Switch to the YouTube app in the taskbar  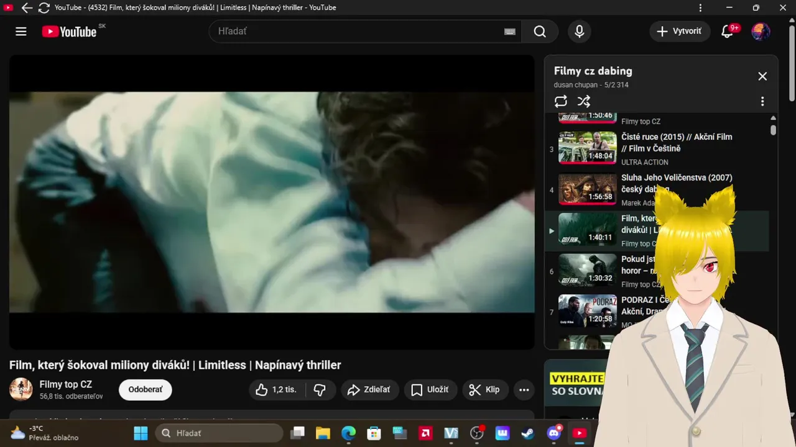580,433
